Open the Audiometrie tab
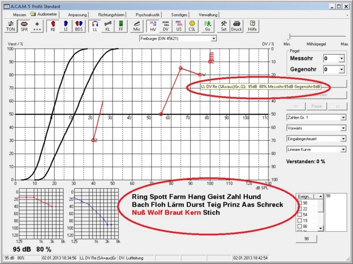Viewport: 353px width, 264px height. coord(44,14)
